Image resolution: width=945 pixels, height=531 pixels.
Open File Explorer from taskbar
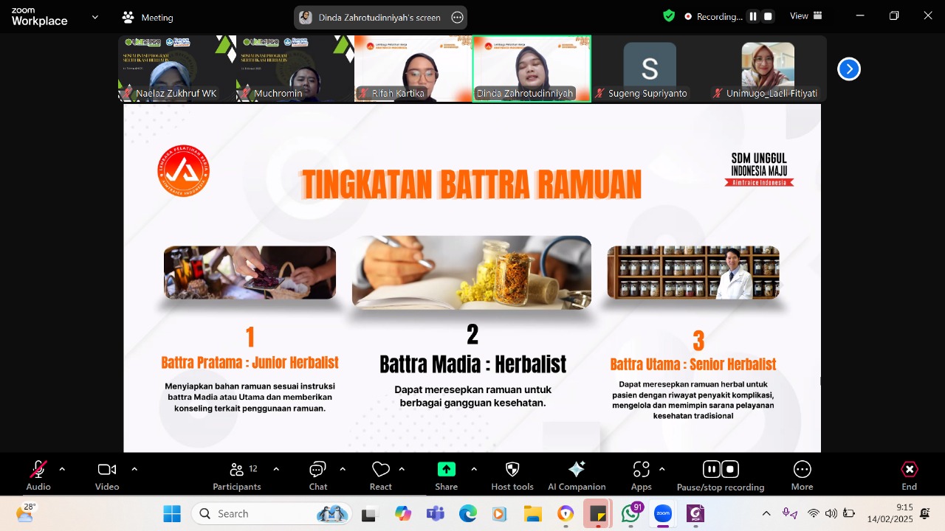(532, 513)
